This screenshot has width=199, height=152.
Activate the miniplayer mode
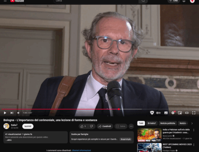(180, 113)
